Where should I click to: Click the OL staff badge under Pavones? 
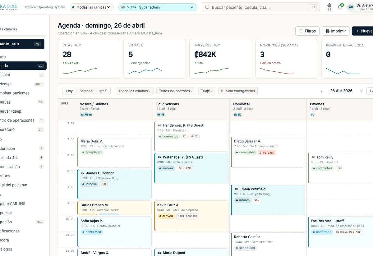[x=313, y=115]
